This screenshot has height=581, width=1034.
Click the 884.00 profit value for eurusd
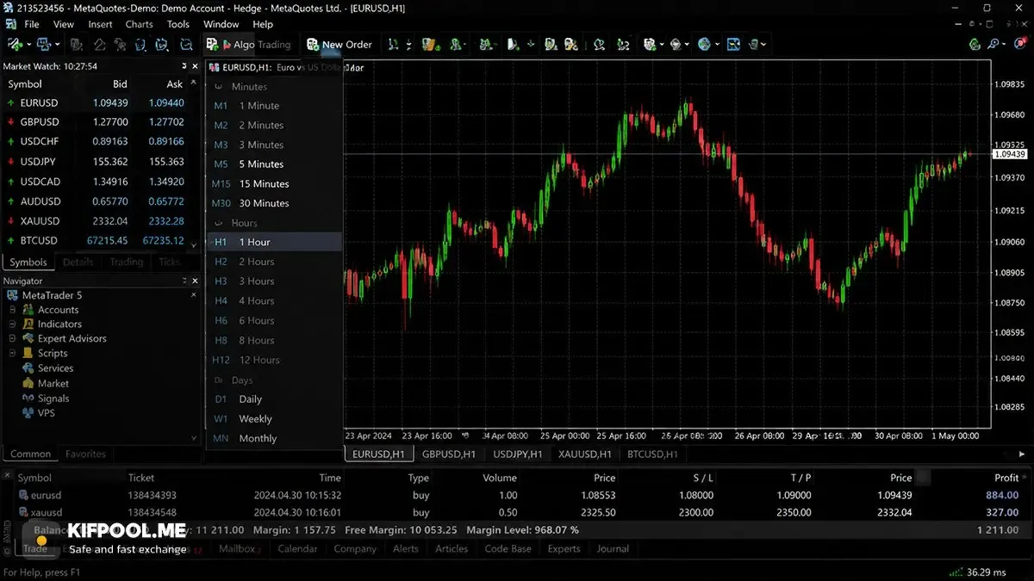(1002, 496)
